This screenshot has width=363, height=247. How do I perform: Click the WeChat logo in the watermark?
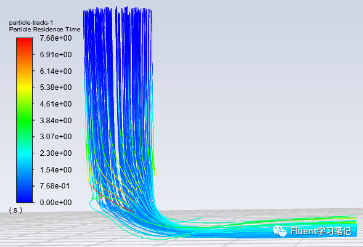click(x=280, y=231)
